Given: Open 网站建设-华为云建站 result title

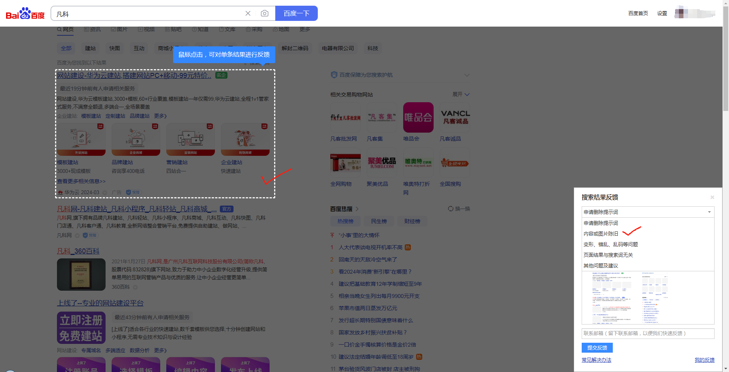Looking at the screenshot, I should click(x=134, y=75).
